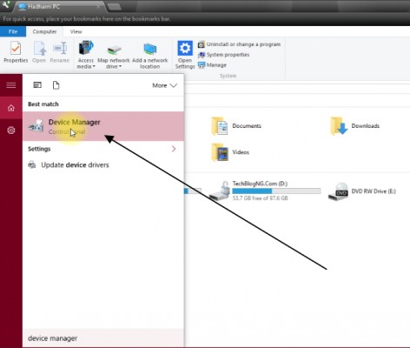Screen dimensions: 410x348
Task: Open the File ribbon tab
Action: pyautogui.click(x=13, y=31)
